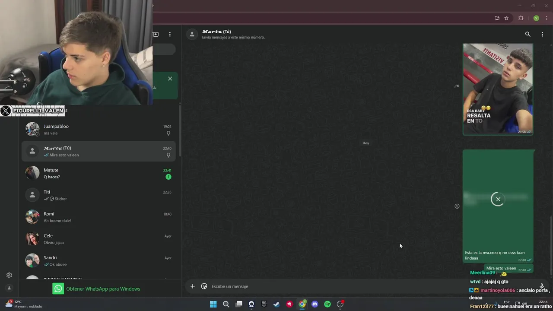Click the Hoy date separator
The image size is (553, 311).
coord(366,143)
